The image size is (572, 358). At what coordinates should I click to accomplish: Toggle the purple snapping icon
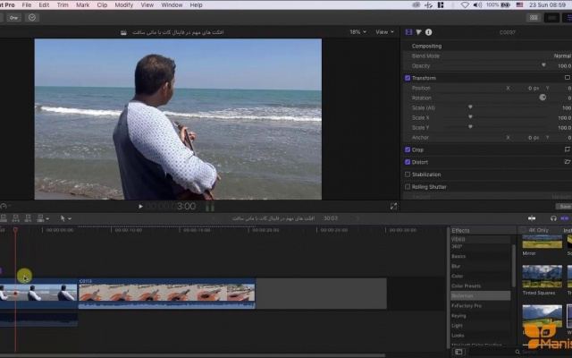click(565, 218)
